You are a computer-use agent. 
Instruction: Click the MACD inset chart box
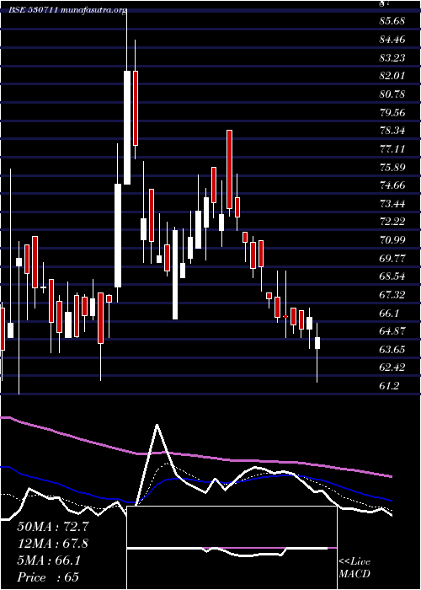(232, 548)
